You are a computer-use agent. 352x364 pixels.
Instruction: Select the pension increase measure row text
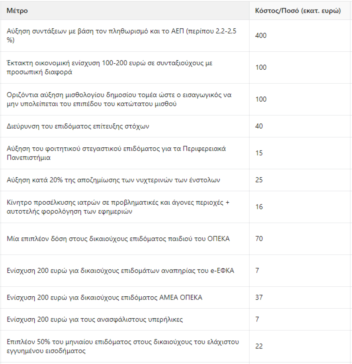(122, 36)
